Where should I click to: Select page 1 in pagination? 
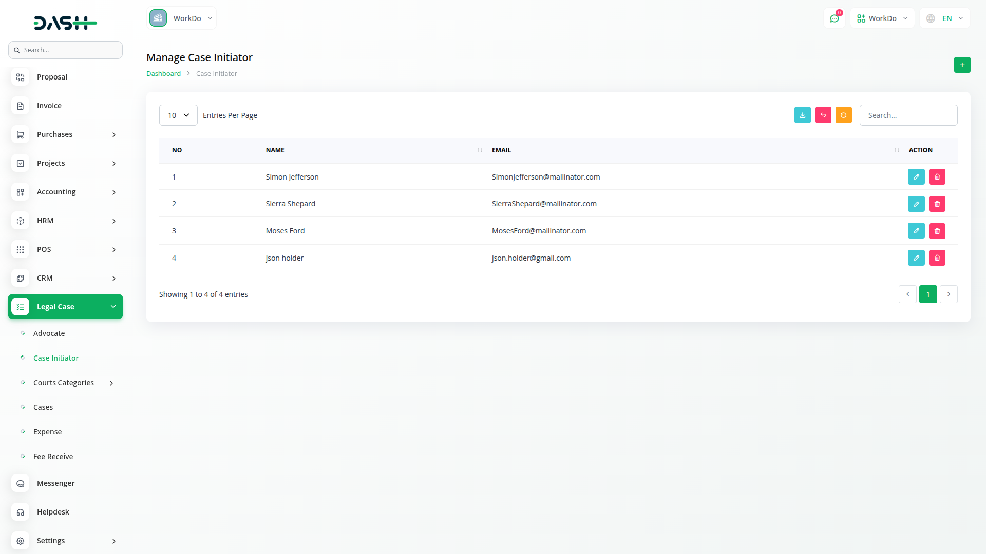[x=928, y=294]
